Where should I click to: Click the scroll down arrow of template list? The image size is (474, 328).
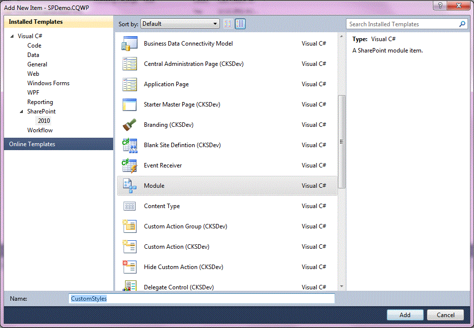[x=341, y=286]
